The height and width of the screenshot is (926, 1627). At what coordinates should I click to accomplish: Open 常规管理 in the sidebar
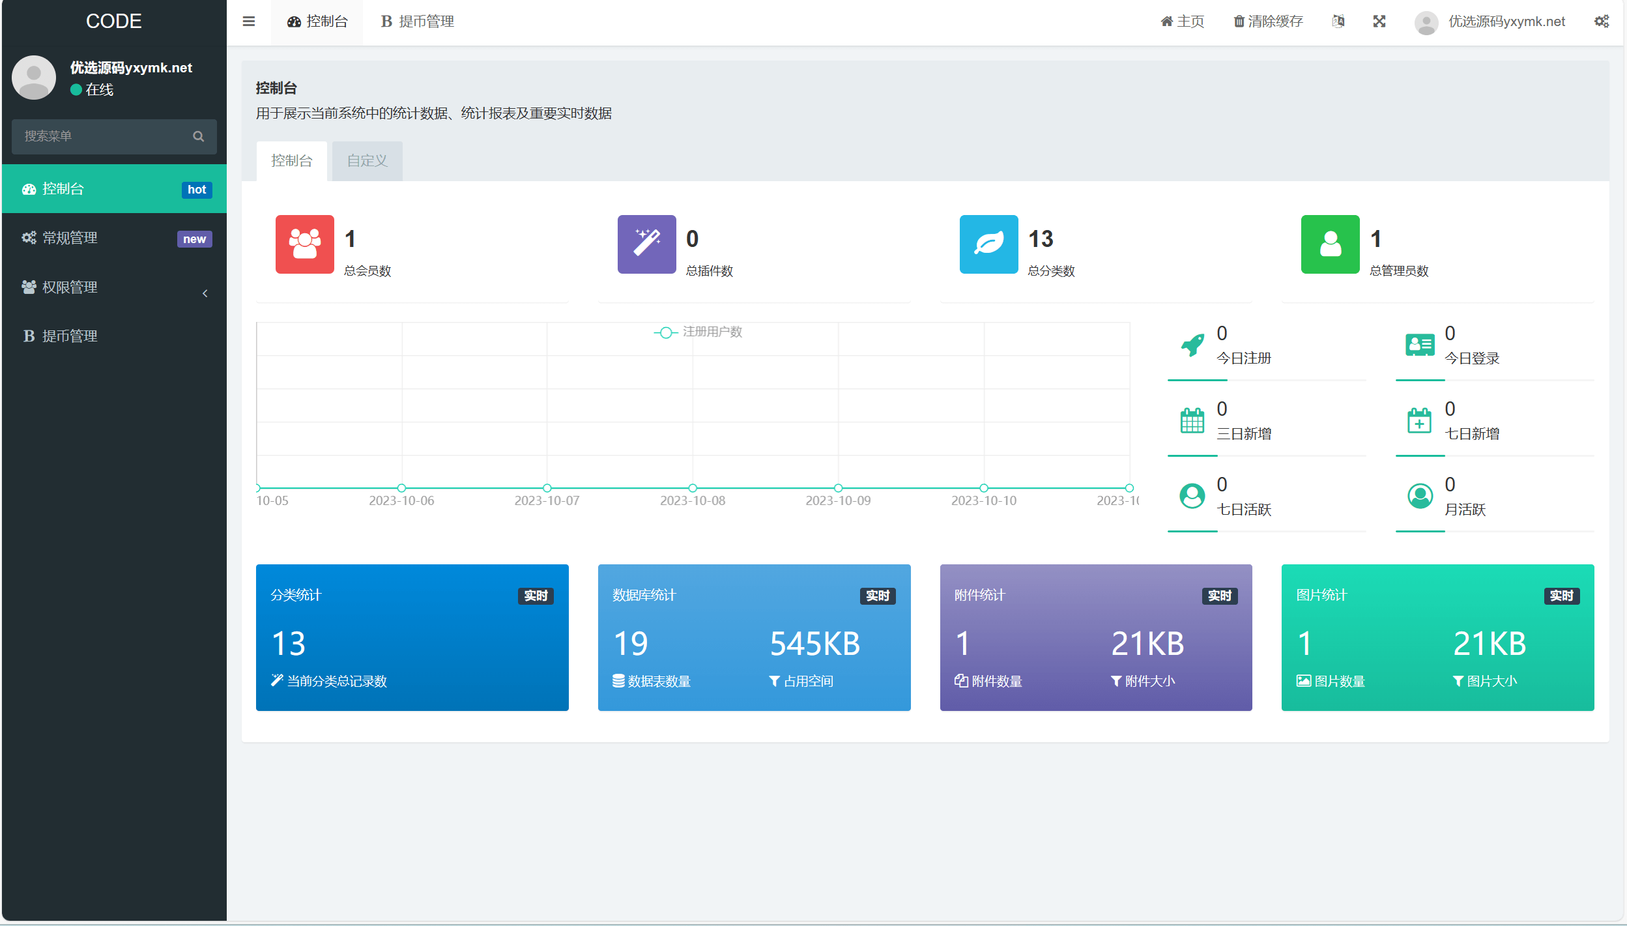click(114, 239)
